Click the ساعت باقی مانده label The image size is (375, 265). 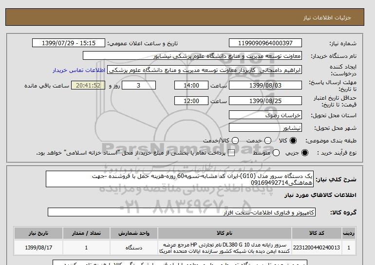pos(47,86)
